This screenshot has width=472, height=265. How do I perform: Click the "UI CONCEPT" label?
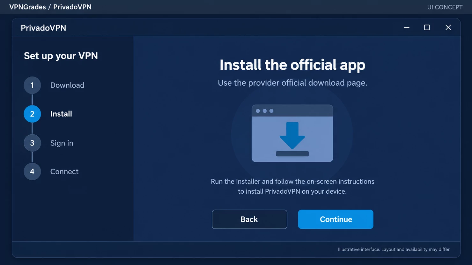pyautogui.click(x=445, y=7)
